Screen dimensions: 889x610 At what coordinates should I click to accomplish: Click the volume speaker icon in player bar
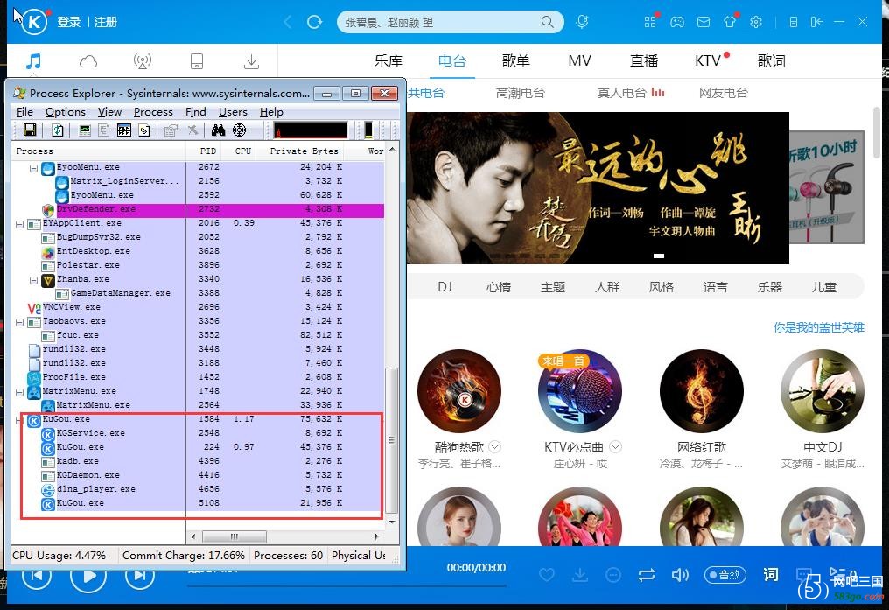680,575
